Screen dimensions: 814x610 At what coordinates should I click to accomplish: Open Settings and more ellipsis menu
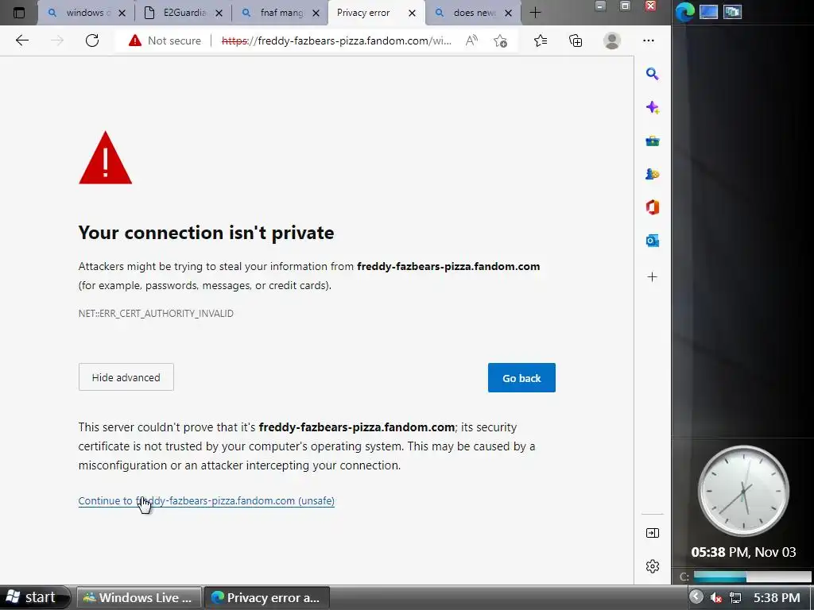(x=649, y=41)
